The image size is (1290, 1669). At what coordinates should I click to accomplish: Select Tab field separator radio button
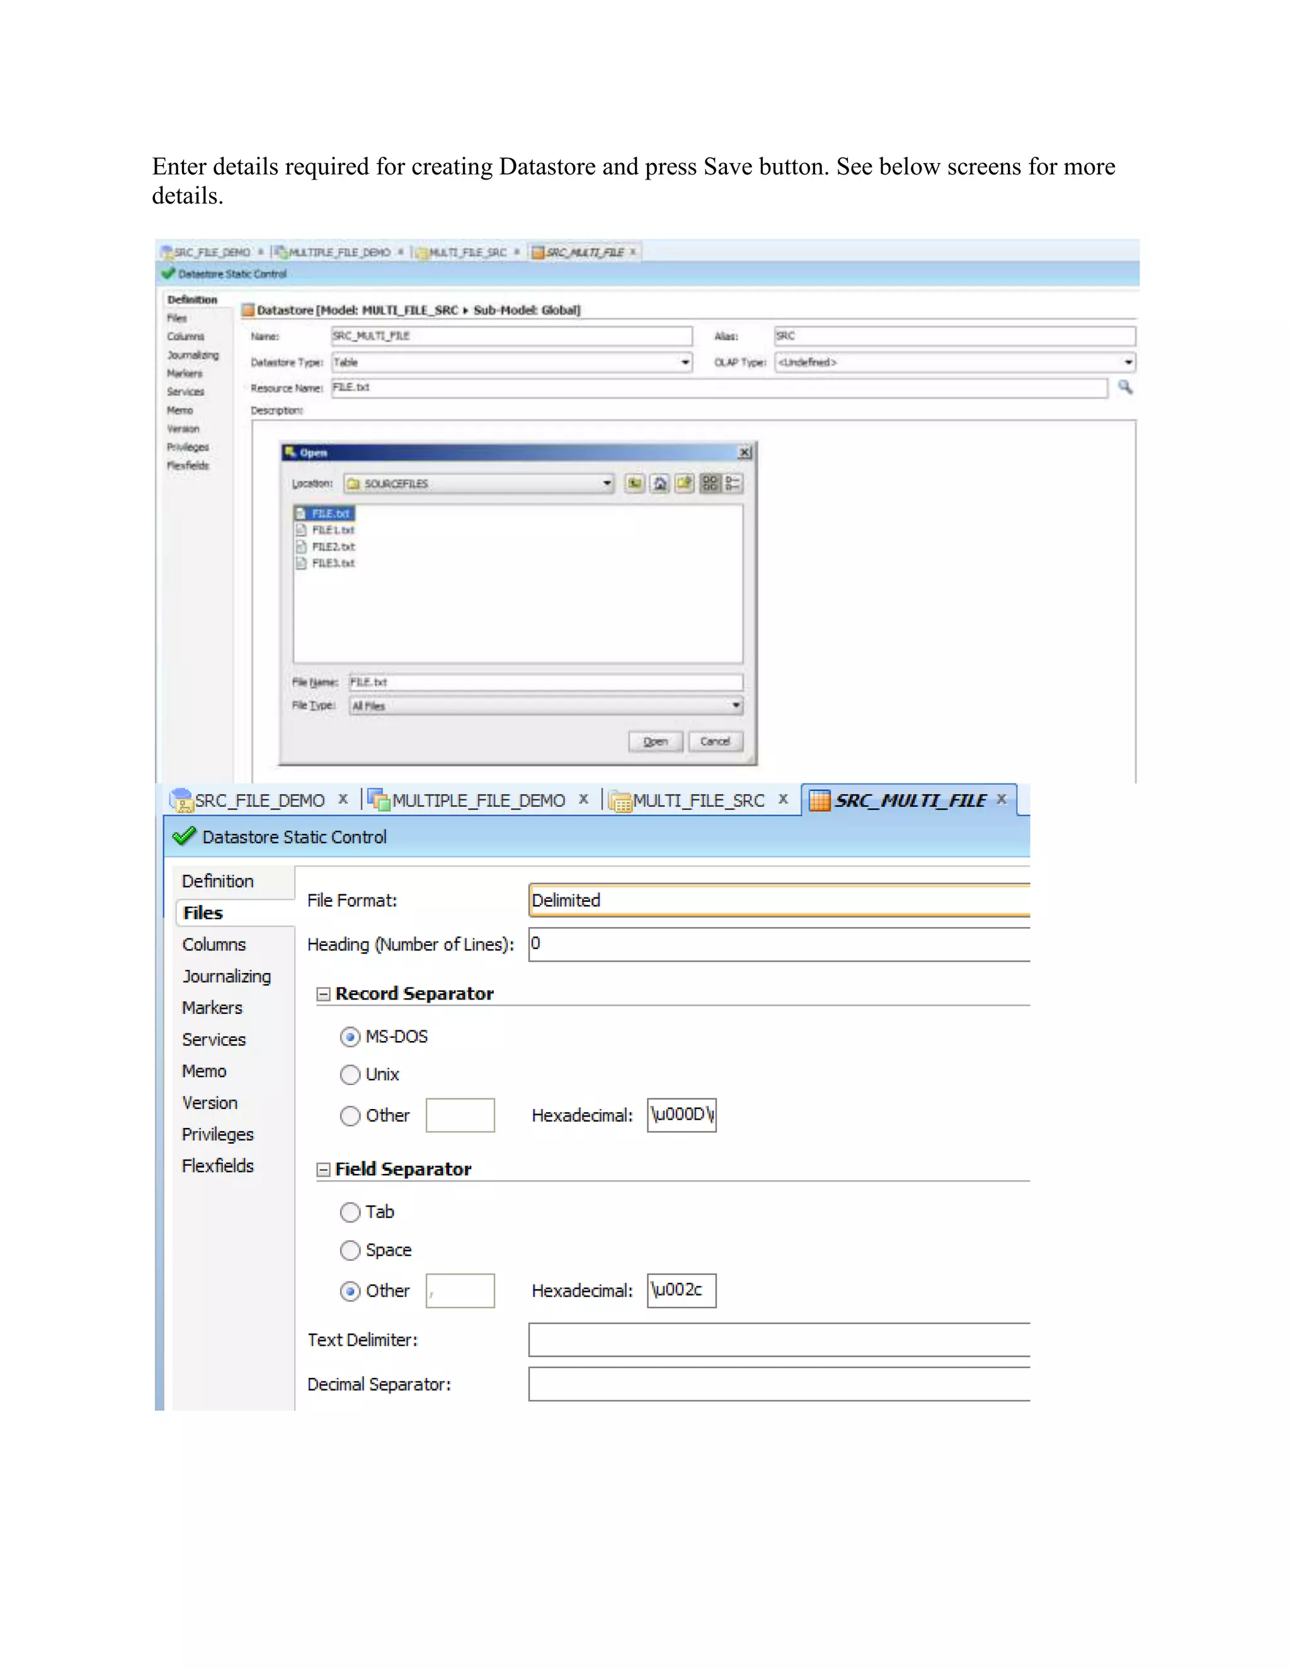[x=350, y=1212]
